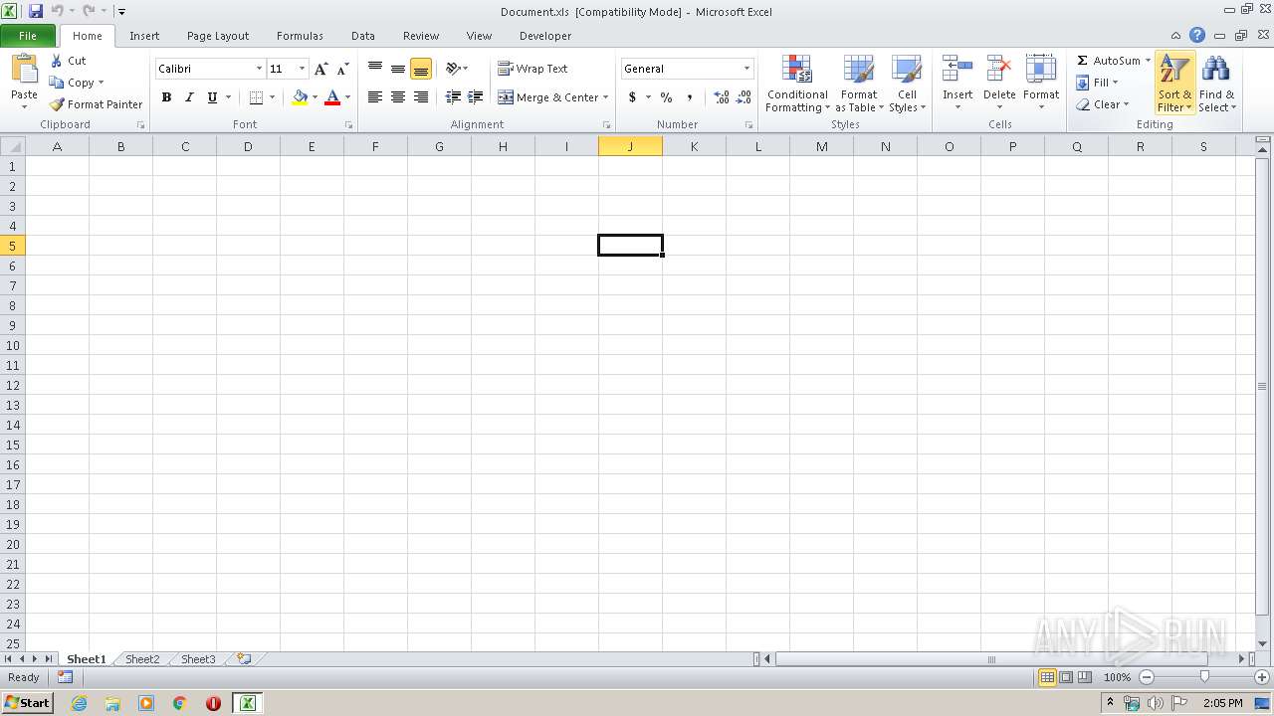Click the AutoSum sigma button
This screenshot has height=716, width=1274.
tap(1108, 61)
